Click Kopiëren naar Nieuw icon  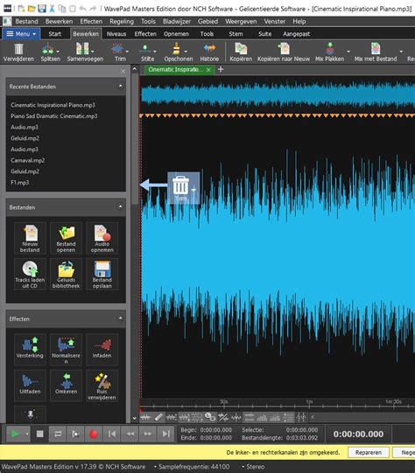point(284,49)
